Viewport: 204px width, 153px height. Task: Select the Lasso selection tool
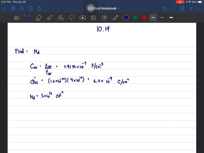tap(71, 18)
